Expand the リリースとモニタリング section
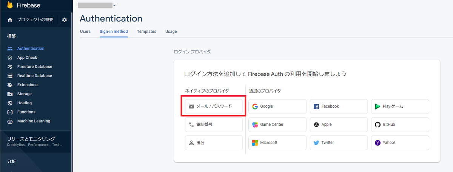Screen dimensions: 453x172 [x=31, y=139]
